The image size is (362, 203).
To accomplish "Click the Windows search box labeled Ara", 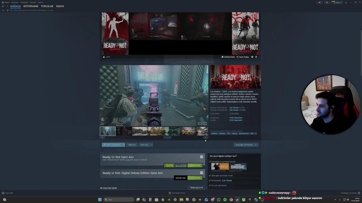I will 118,200.
